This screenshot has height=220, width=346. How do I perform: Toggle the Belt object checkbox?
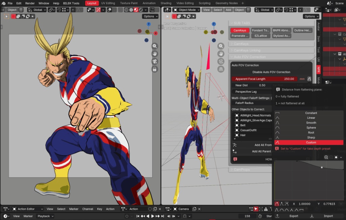click(237, 125)
